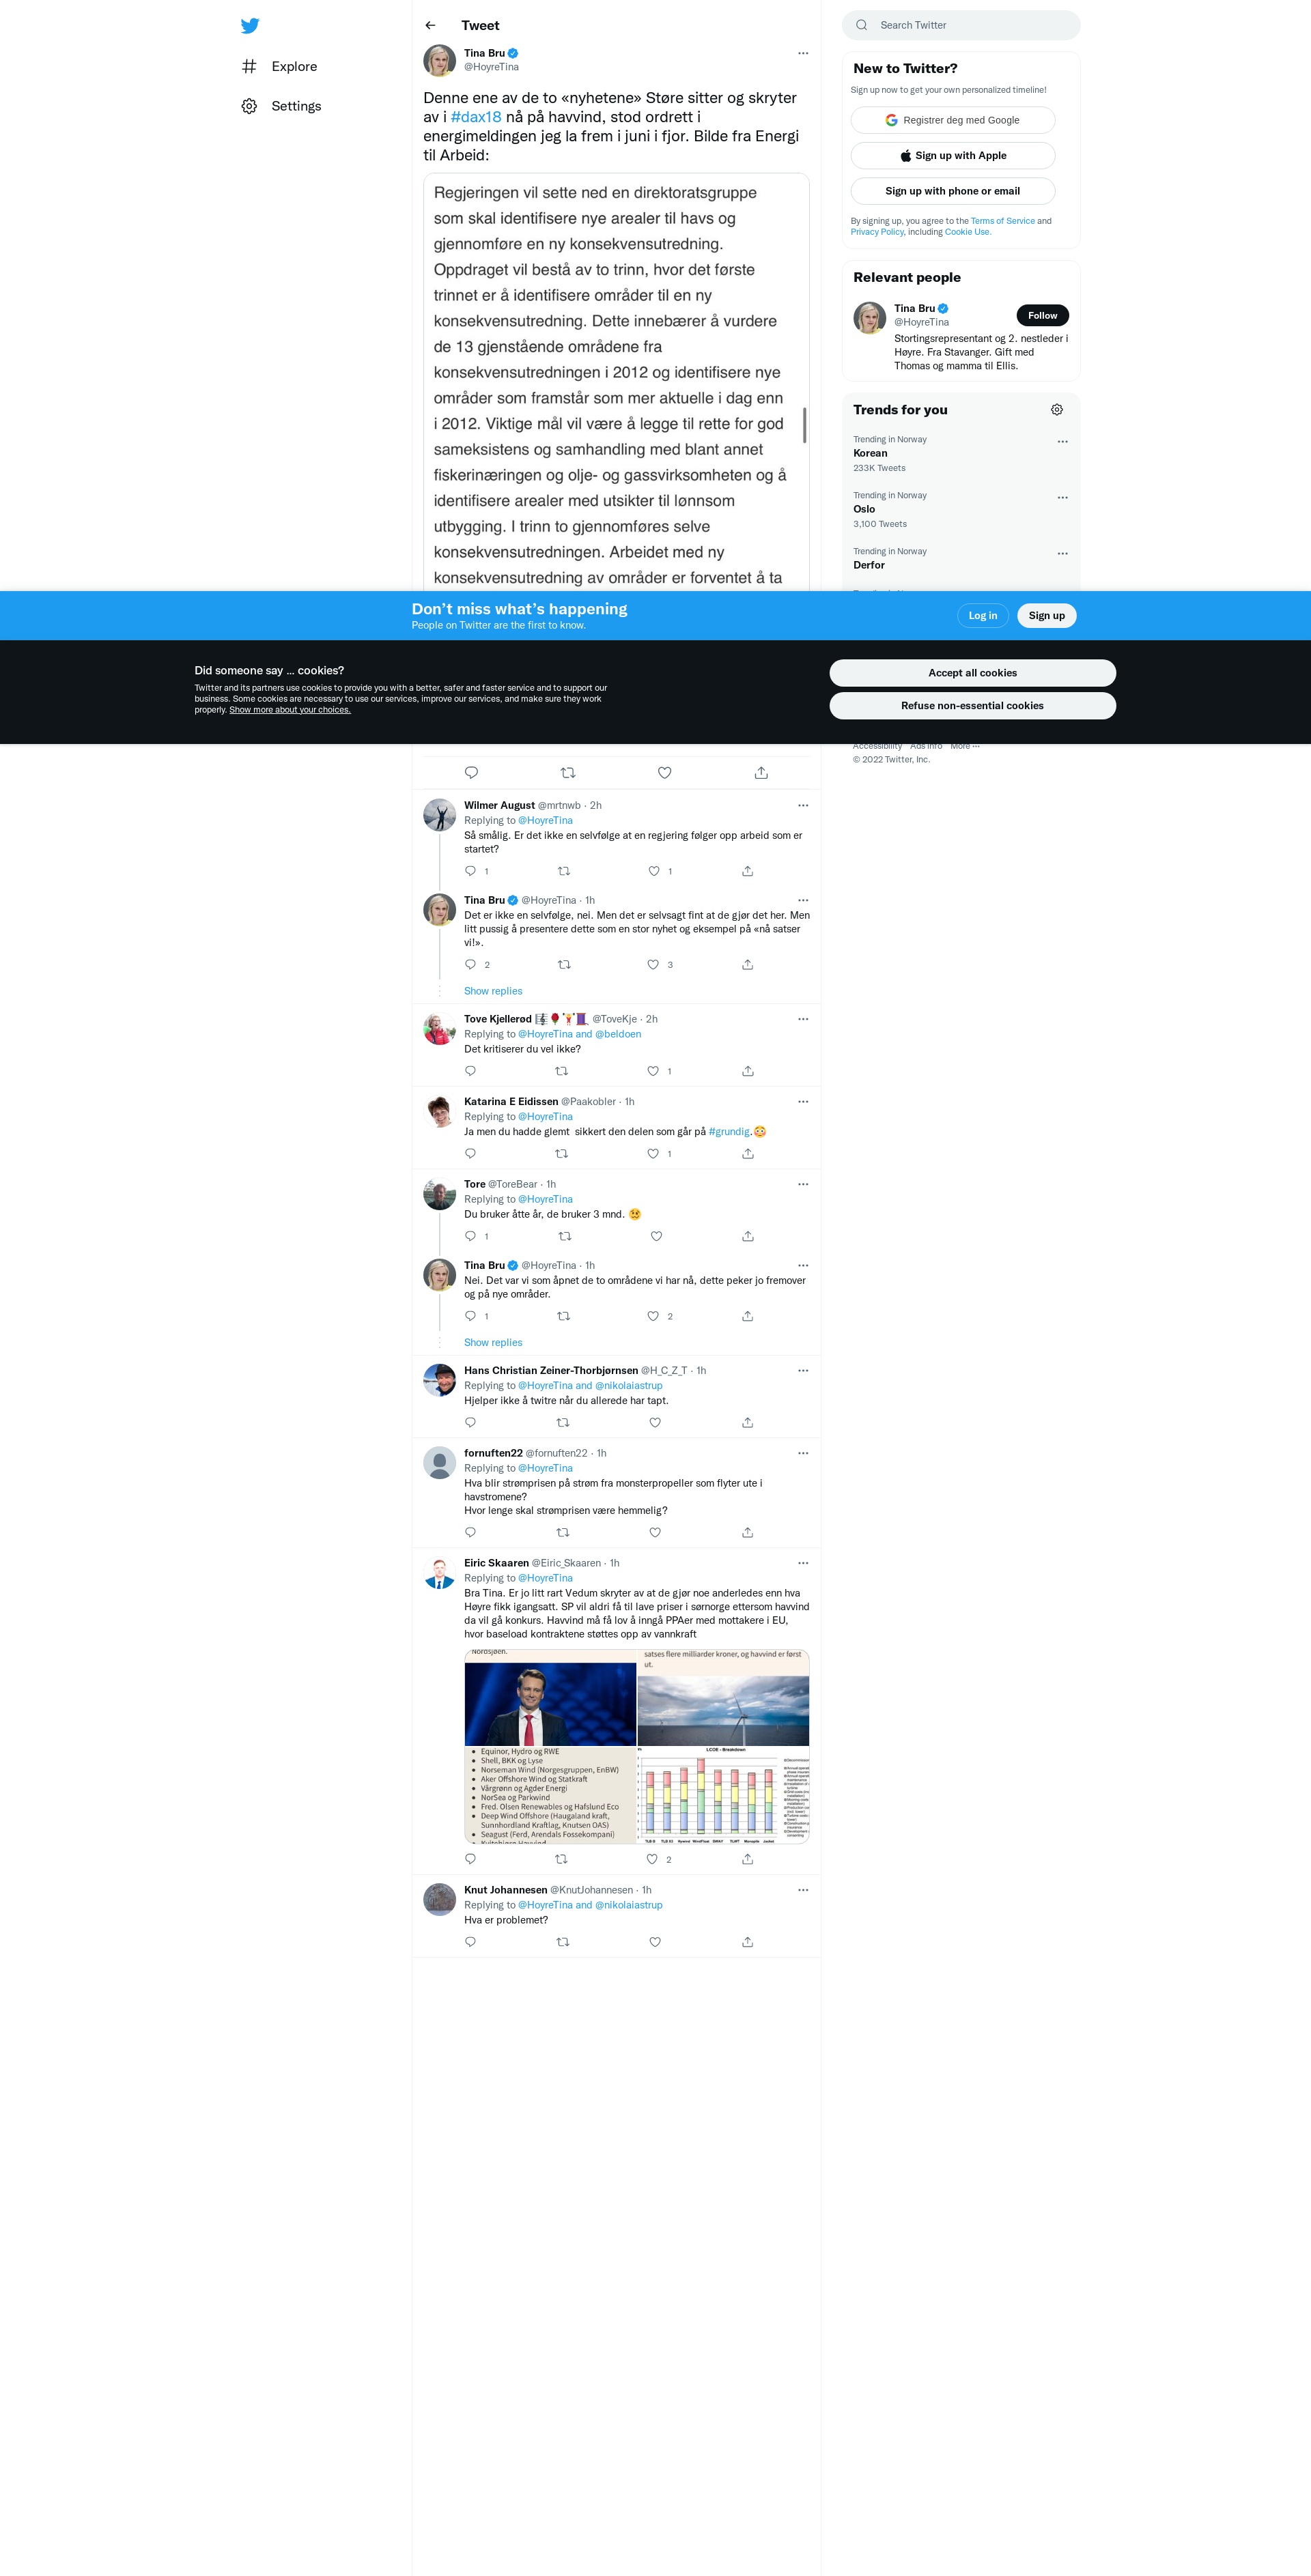Retweet Knut Johannesen's reply
1311x2576 pixels.
[x=563, y=1942]
